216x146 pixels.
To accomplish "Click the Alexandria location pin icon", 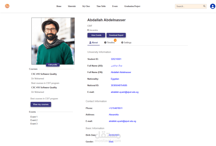I will coord(88,30).
